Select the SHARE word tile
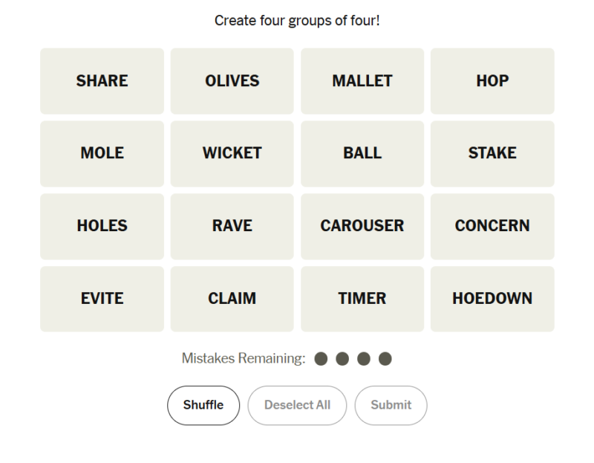The image size is (594, 463). [102, 81]
